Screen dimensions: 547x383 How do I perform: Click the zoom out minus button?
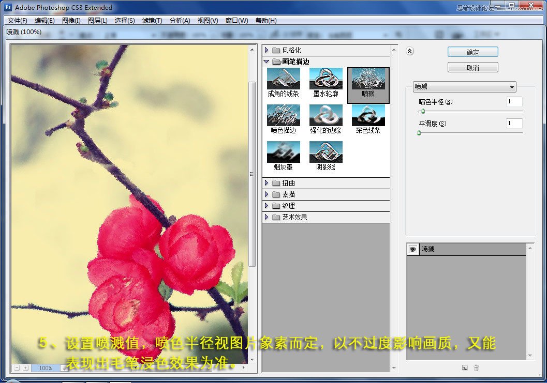tap(17, 367)
